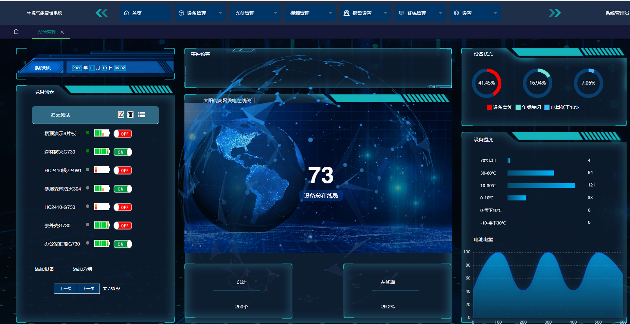Open the 首页 menu item
Viewport: 630px width, 324px height.
(145, 13)
